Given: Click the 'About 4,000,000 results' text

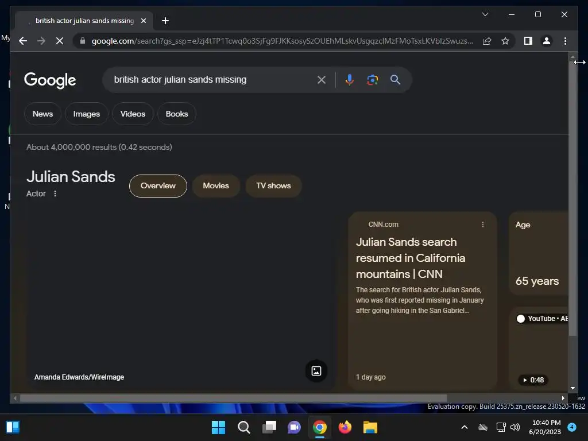Looking at the screenshot, I should pos(99,147).
